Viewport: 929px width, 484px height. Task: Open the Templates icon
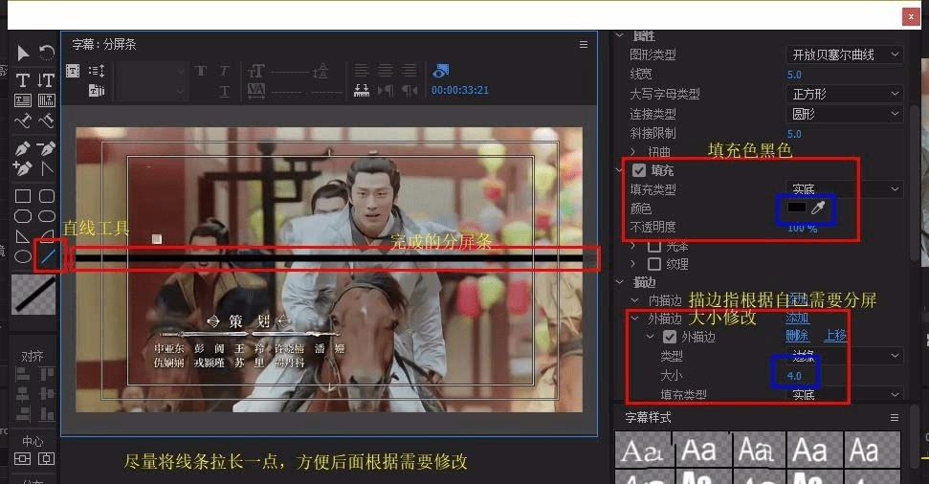pos(97,90)
